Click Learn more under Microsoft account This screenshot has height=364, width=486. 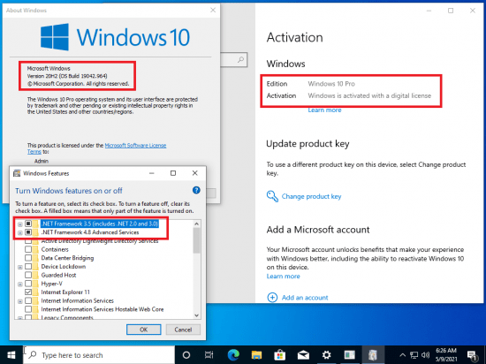284,277
